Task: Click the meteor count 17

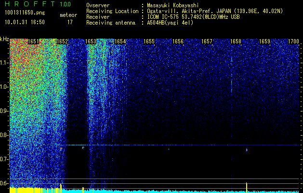Action: [x=70, y=22]
